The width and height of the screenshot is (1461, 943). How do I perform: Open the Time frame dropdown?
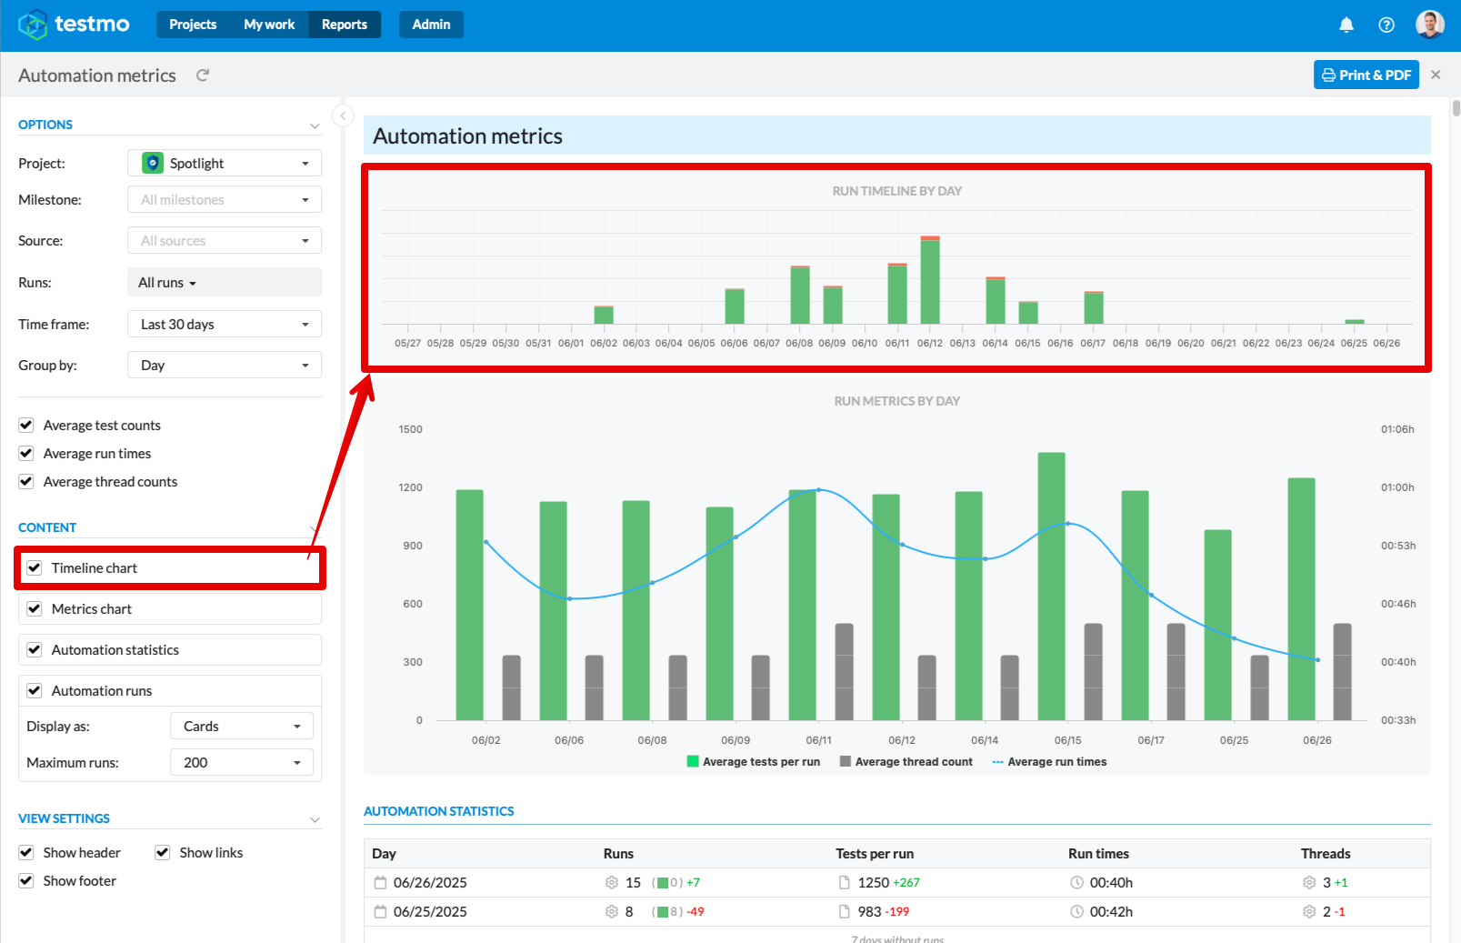[x=224, y=324]
